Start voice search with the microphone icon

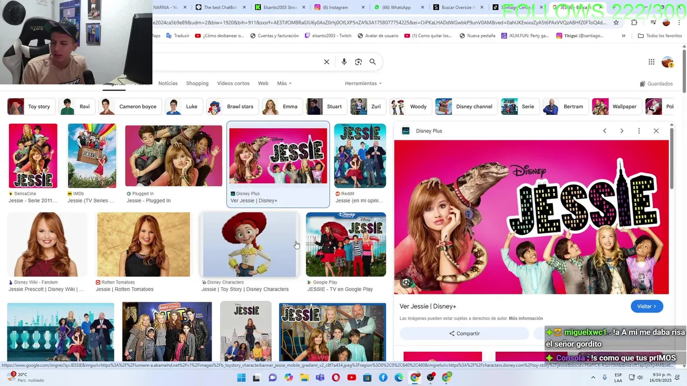344,62
